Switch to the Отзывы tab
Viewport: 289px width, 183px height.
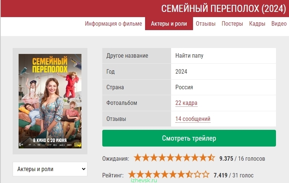(206, 23)
